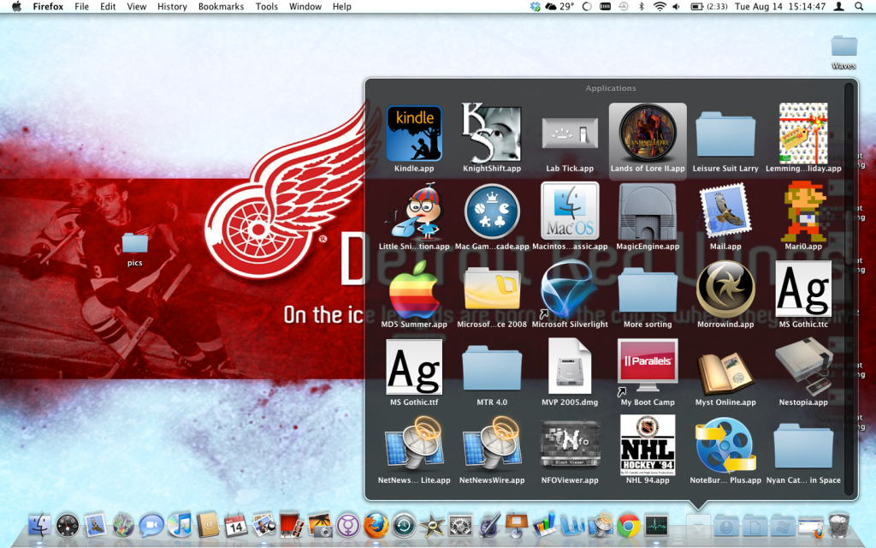Open the Edit menu
The height and width of the screenshot is (548, 876).
coord(108,7)
